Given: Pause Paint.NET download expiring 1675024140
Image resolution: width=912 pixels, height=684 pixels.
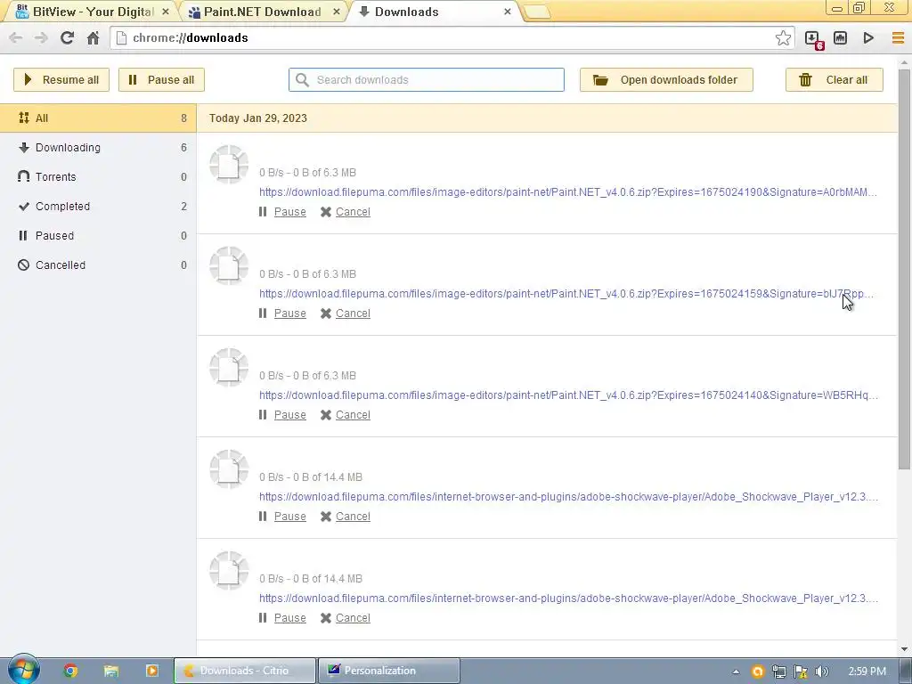Looking at the screenshot, I should [289, 415].
